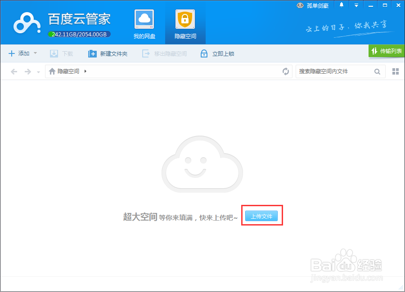This screenshot has height=292, width=405.
Task: Open the title bar dropdown menu triangle
Action: (x=356, y=5)
